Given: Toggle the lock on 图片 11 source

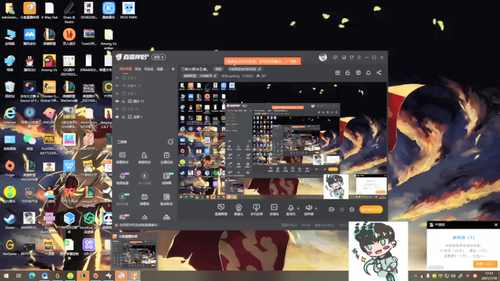Looking at the screenshot, I should [x=123, y=101].
